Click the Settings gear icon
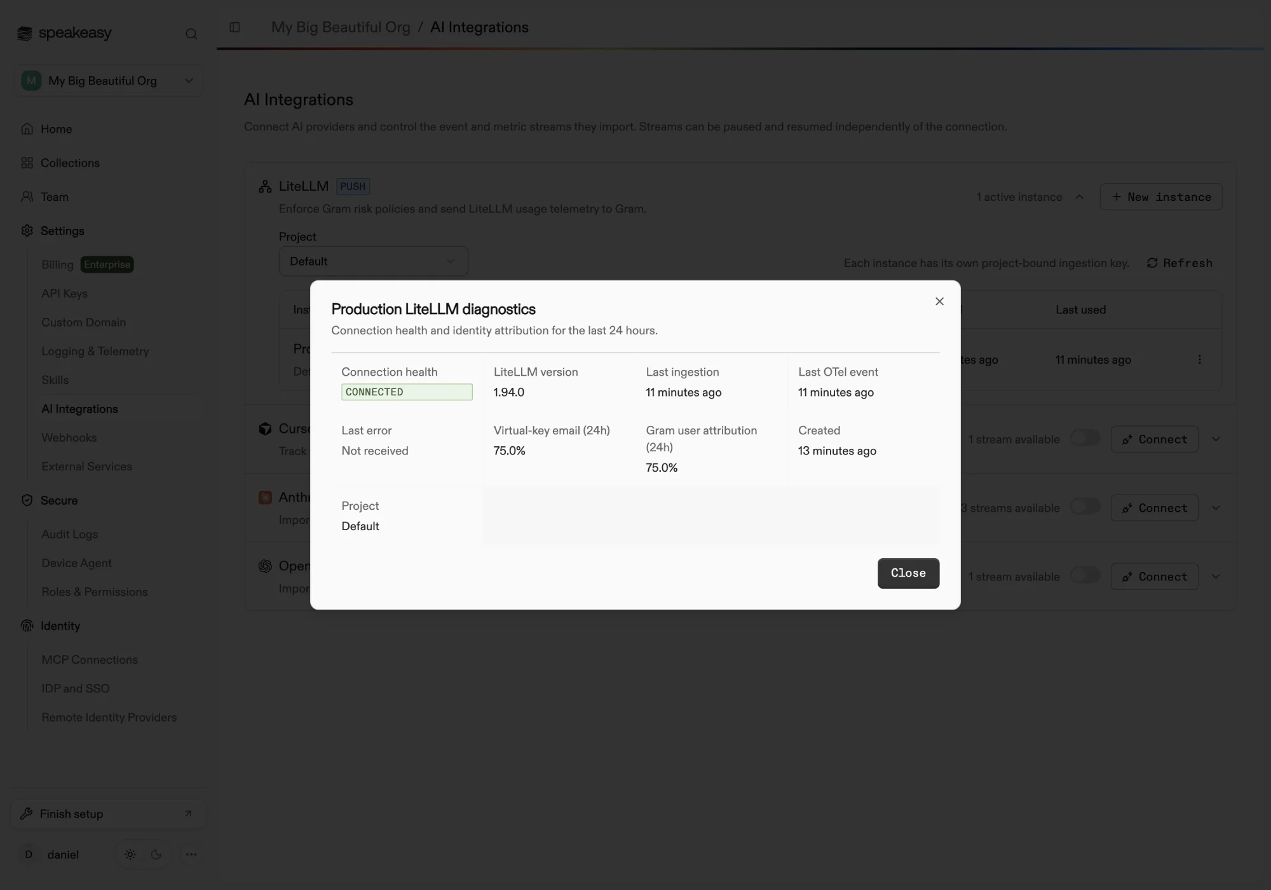The width and height of the screenshot is (1271, 890). coord(27,231)
